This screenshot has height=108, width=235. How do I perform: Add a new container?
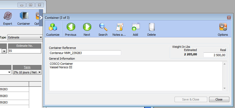tap(135, 29)
